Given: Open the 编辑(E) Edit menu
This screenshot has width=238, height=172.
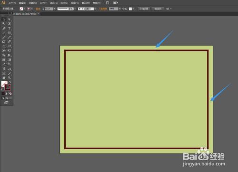Looking at the screenshot, I should click(x=22, y=3).
